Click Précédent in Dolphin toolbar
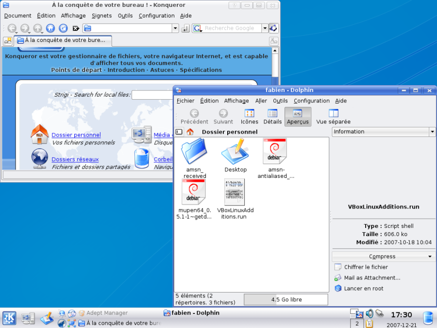437x328 pixels. [x=194, y=117]
